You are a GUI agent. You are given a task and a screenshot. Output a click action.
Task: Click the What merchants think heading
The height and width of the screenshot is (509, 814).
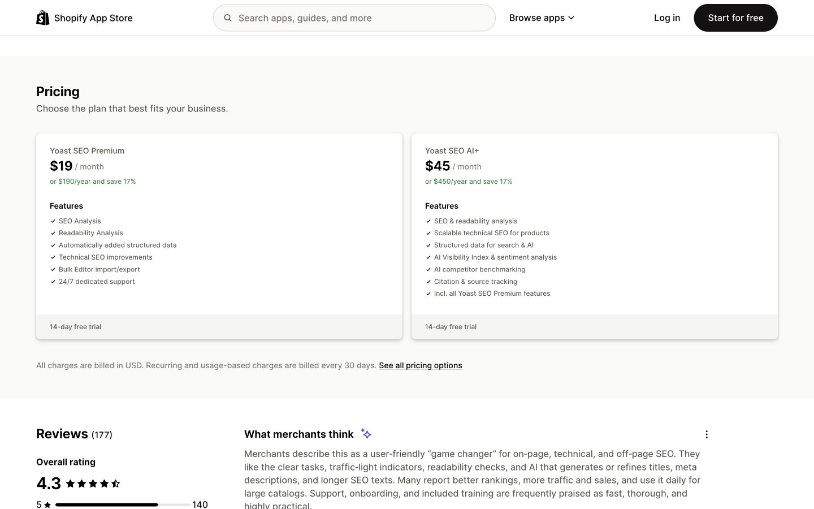pos(299,434)
